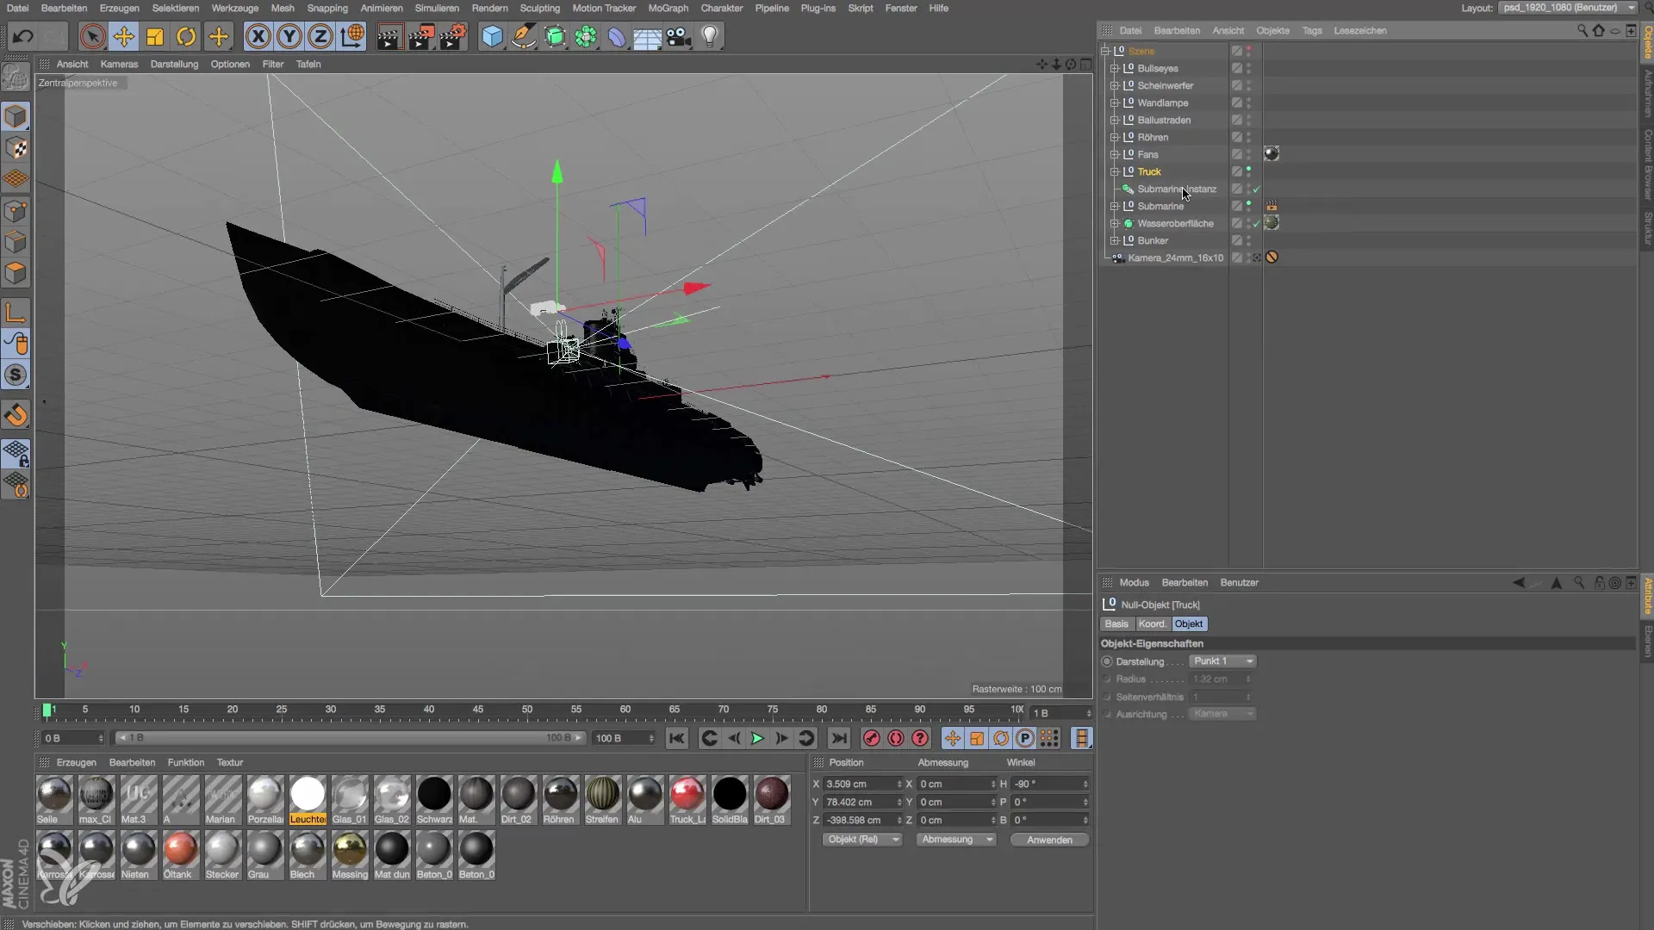Add a camera object icon
Viewport: 1654px width, 930px height.
click(679, 36)
